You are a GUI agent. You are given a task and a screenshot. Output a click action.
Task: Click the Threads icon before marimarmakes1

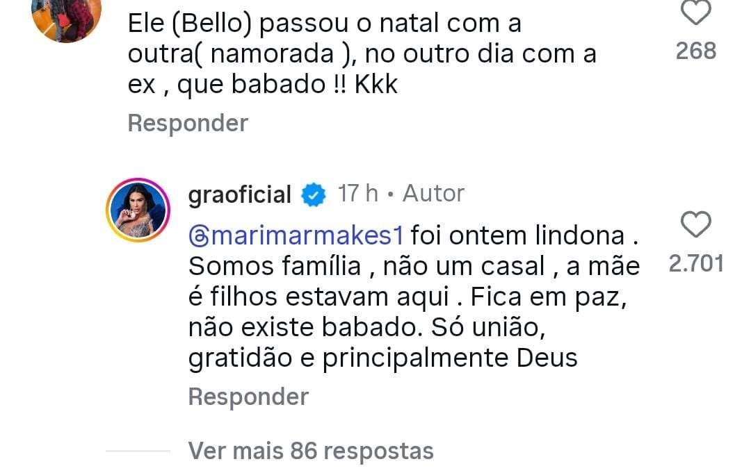tap(199, 236)
